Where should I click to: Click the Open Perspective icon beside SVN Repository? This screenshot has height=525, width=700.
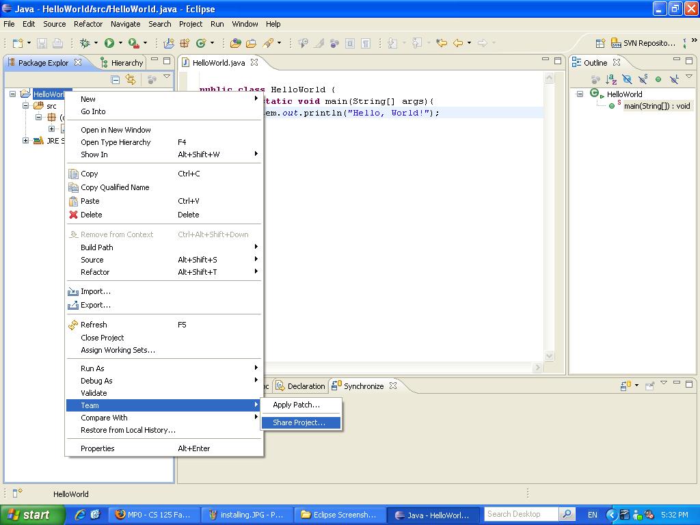[x=600, y=43]
